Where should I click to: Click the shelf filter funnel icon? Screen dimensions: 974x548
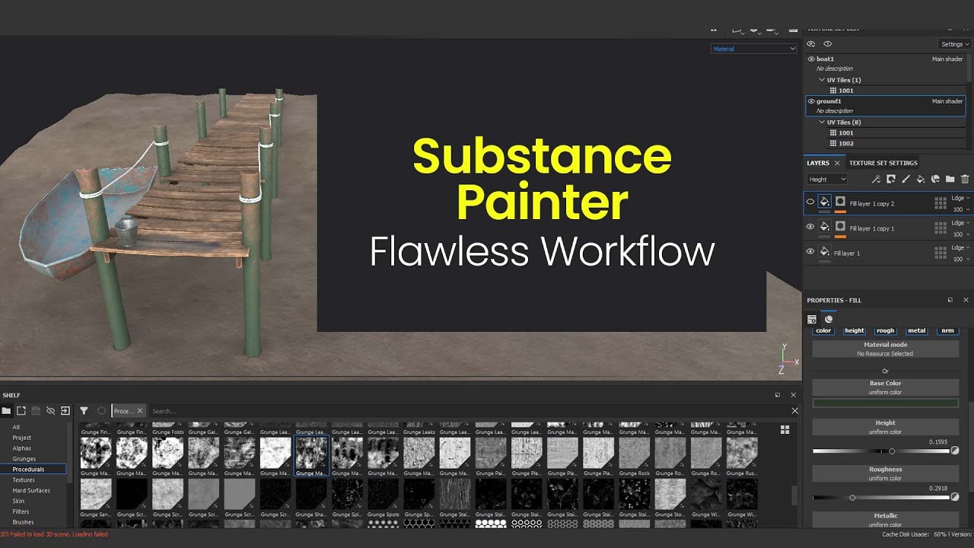[84, 411]
